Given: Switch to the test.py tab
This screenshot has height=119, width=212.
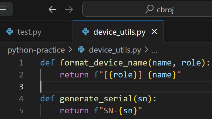Looking at the screenshot, I should point(29,32).
